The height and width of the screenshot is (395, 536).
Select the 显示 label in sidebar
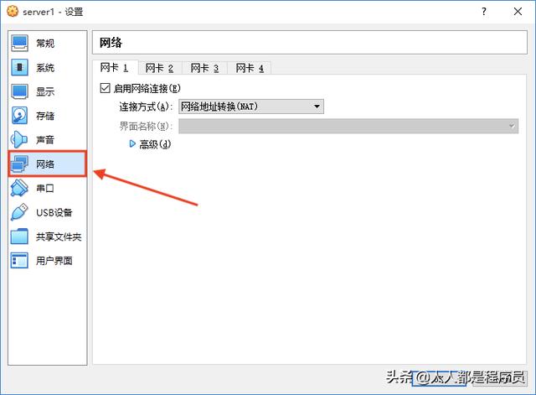click(x=45, y=91)
